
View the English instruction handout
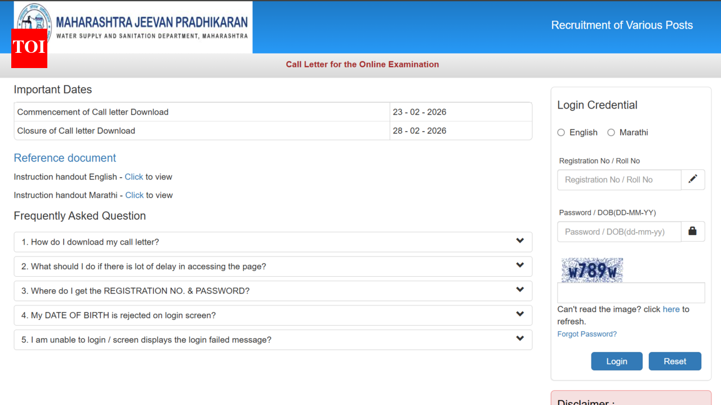tap(134, 177)
